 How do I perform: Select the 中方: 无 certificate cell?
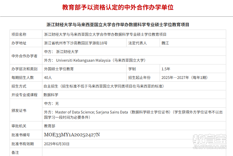tap(134, 103)
